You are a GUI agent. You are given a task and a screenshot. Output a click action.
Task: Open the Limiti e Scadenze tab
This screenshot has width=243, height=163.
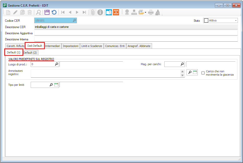[91, 46]
